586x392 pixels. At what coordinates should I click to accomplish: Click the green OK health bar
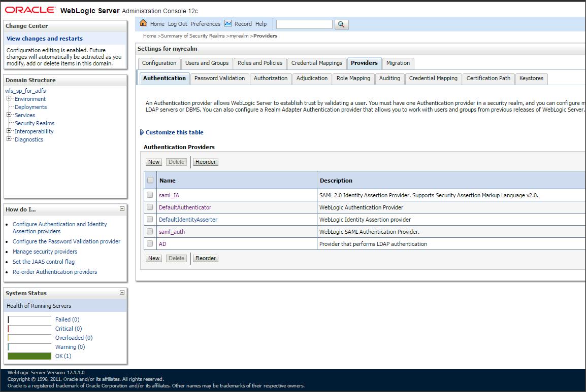29,356
